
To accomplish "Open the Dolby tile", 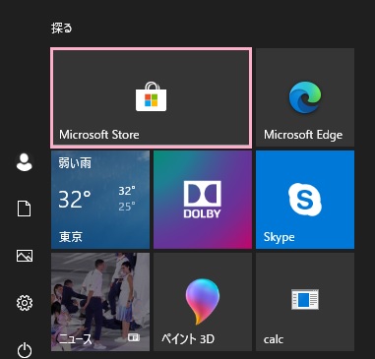I will (x=203, y=200).
